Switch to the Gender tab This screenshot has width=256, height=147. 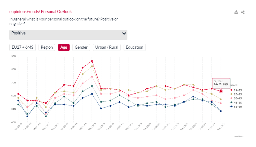[x=81, y=47]
